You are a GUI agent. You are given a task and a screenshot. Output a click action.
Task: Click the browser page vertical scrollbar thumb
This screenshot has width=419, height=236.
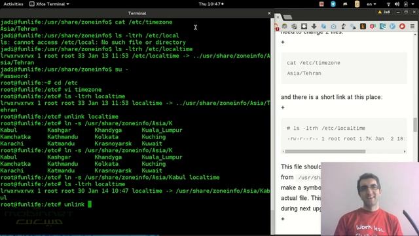coord(415,125)
